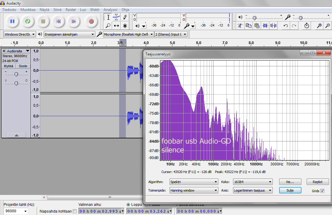
Task: Click the Copy toolbar icon
Action: tap(249, 26)
